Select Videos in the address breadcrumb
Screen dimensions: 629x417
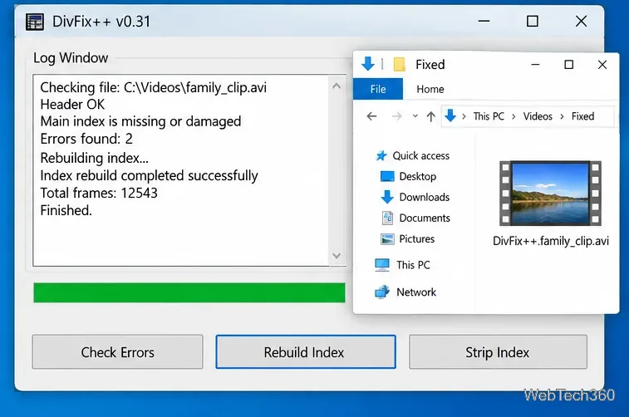coord(538,116)
